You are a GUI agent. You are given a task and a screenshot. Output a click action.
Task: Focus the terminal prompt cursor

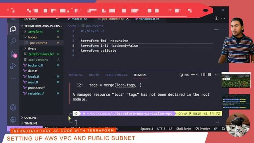pyautogui.click(x=76, y=123)
